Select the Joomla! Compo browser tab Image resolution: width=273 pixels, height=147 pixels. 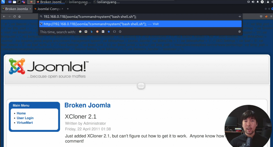(x=49, y=9)
